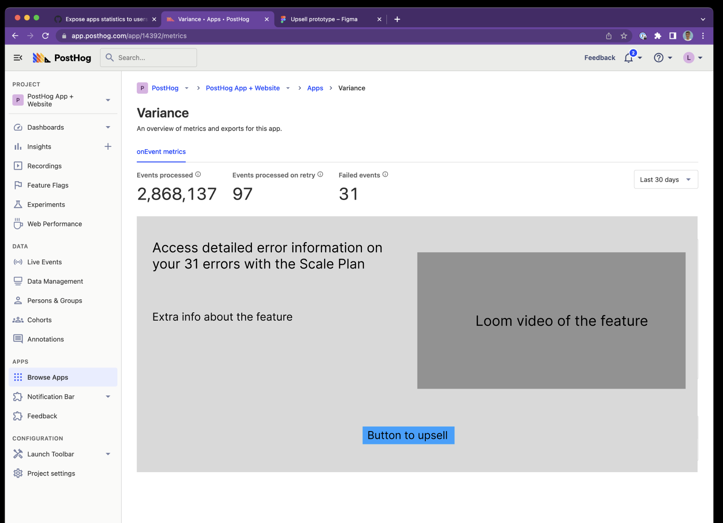The image size is (723, 523).
Task: Select the Cohorts people icon
Action: [x=18, y=320]
